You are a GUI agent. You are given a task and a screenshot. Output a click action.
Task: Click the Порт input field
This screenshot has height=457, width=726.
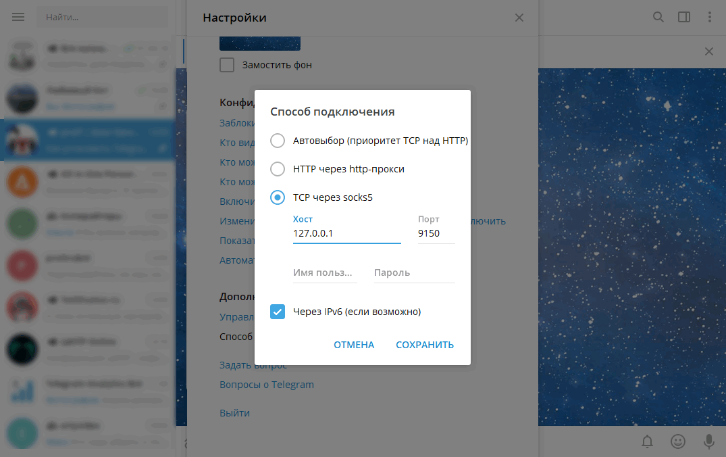[436, 233]
